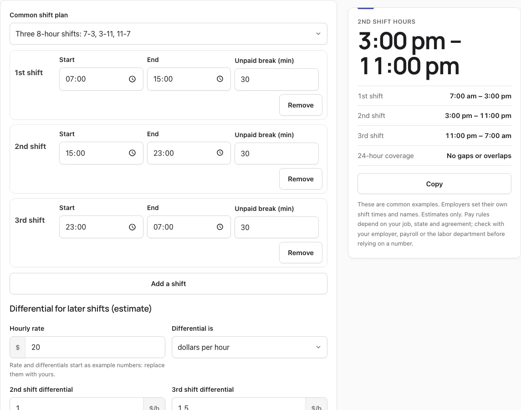The height and width of the screenshot is (410, 521).
Task: Click the '2ND SHIFT HOURS' heading
Action: pos(387,21)
